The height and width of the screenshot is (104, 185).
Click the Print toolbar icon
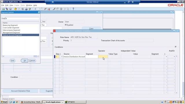click(x=26, y=9)
